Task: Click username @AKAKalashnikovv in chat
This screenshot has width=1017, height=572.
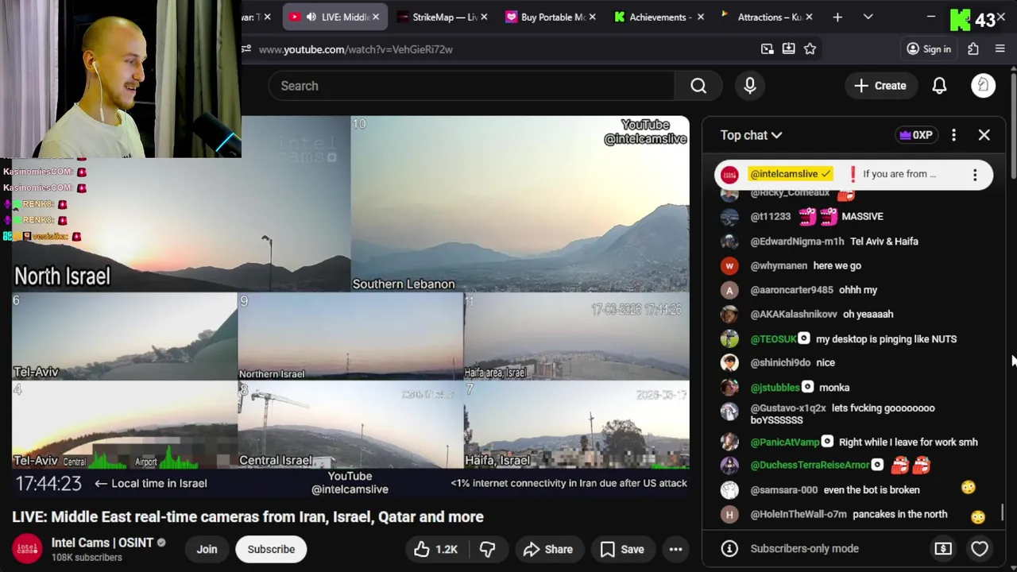Action: (794, 315)
